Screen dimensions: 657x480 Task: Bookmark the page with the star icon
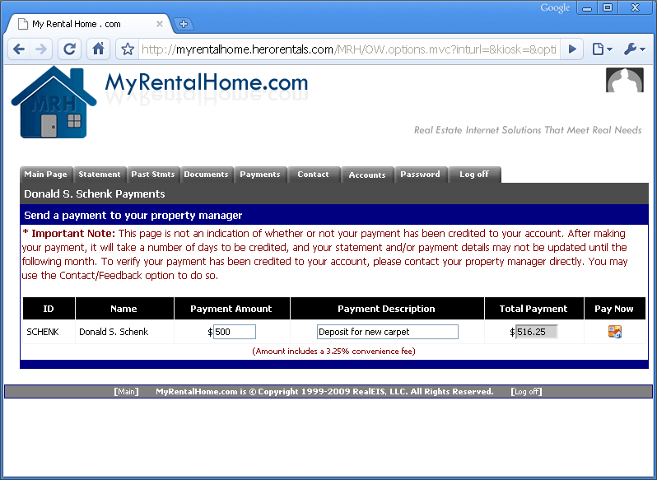(128, 49)
